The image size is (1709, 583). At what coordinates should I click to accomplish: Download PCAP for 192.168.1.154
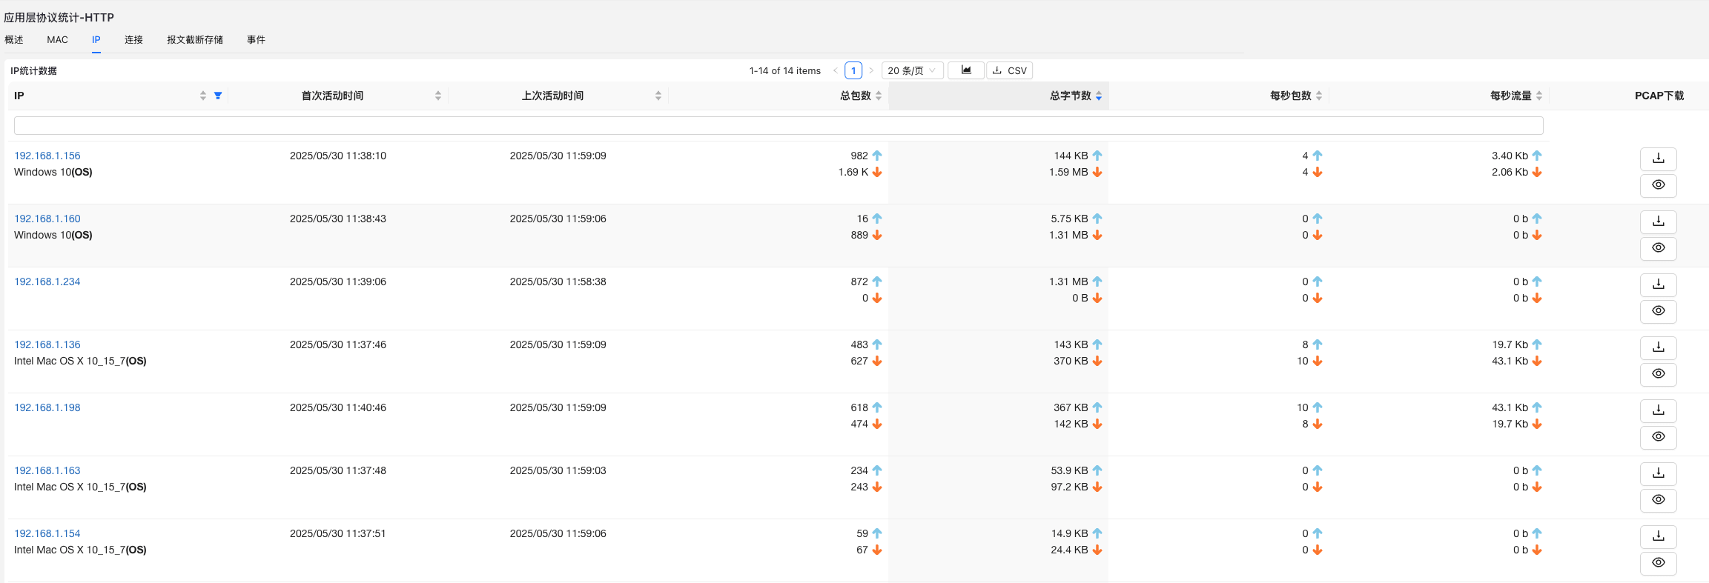click(x=1658, y=536)
